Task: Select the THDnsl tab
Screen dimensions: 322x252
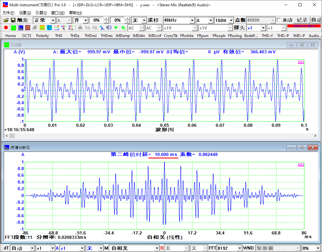Action: click(91, 36)
